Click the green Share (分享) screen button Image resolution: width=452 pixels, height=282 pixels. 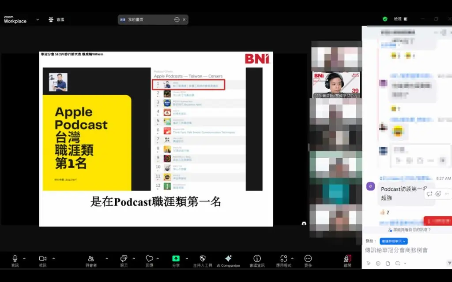(176, 259)
